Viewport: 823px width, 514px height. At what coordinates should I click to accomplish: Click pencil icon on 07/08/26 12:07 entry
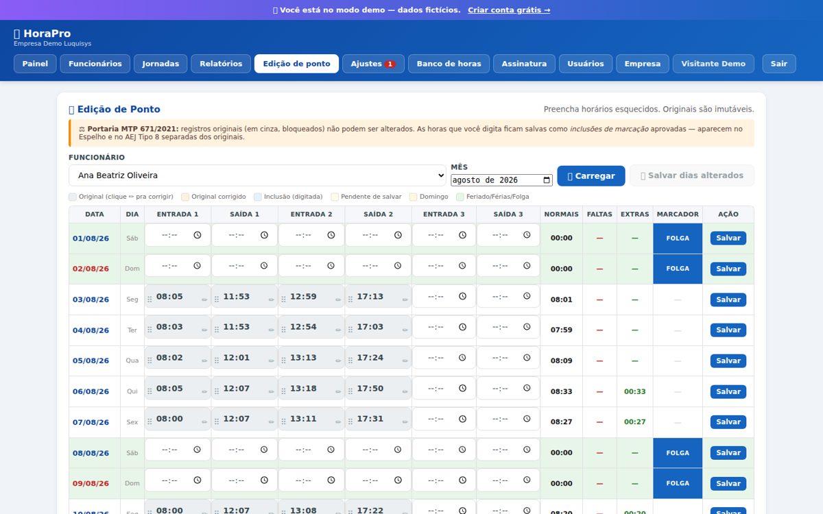(x=271, y=422)
